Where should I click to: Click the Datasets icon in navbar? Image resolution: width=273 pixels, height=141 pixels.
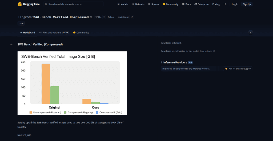[x=133, y=4]
